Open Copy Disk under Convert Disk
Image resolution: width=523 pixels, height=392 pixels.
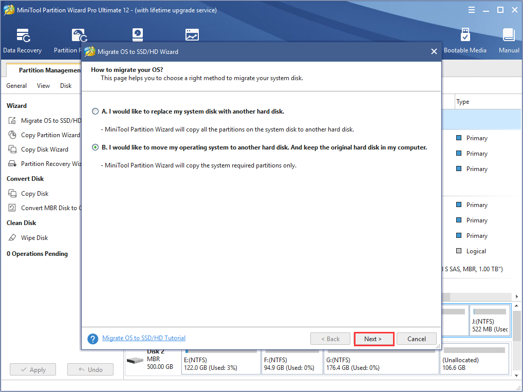click(x=34, y=194)
